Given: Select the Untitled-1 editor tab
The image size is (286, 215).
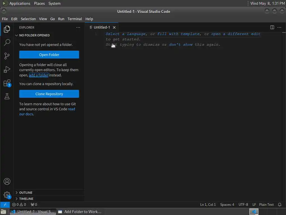Looking at the screenshot, I should tap(102, 27).
